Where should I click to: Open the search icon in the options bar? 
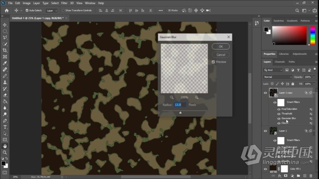(x=297, y=11)
